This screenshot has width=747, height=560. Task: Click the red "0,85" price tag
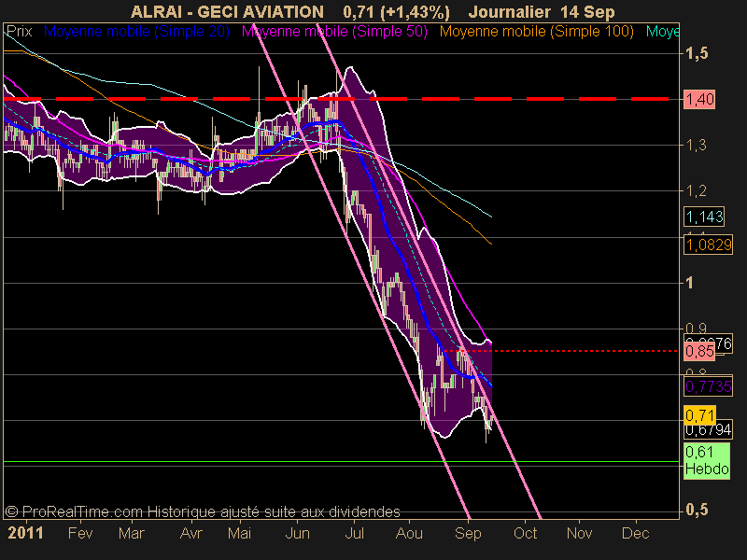(x=699, y=352)
